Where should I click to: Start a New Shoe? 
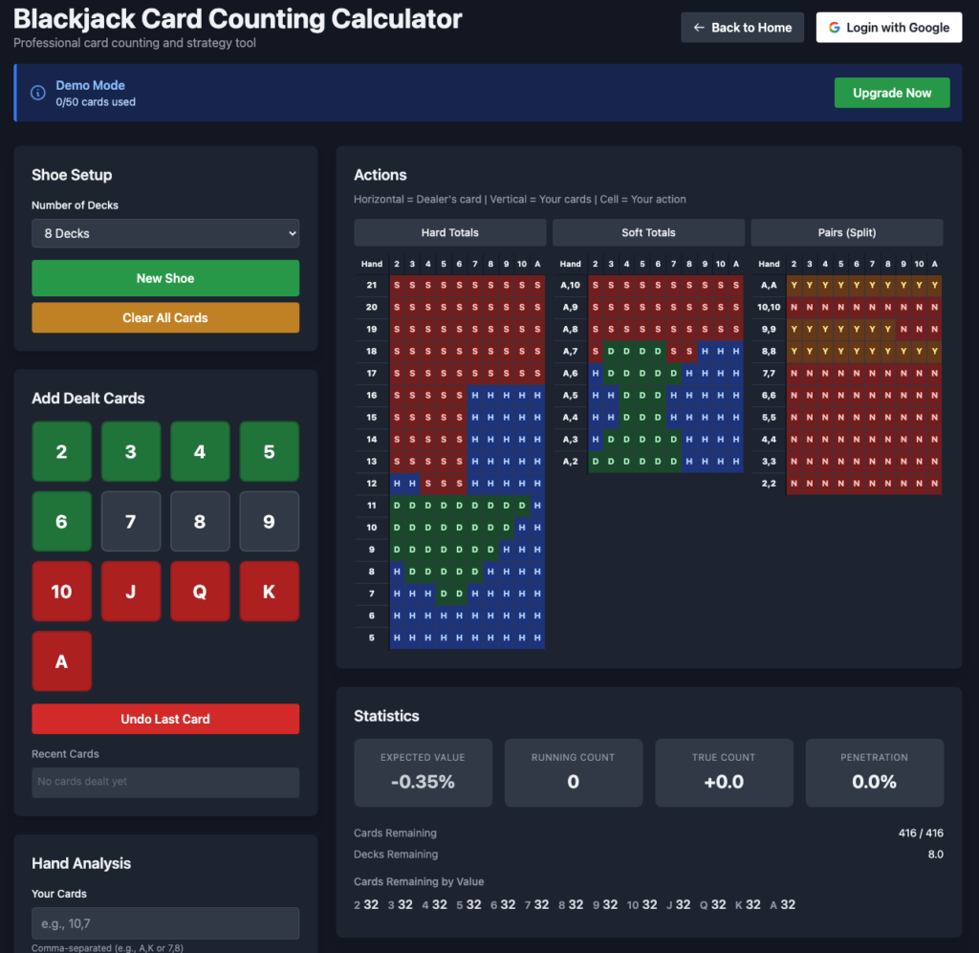coord(165,278)
